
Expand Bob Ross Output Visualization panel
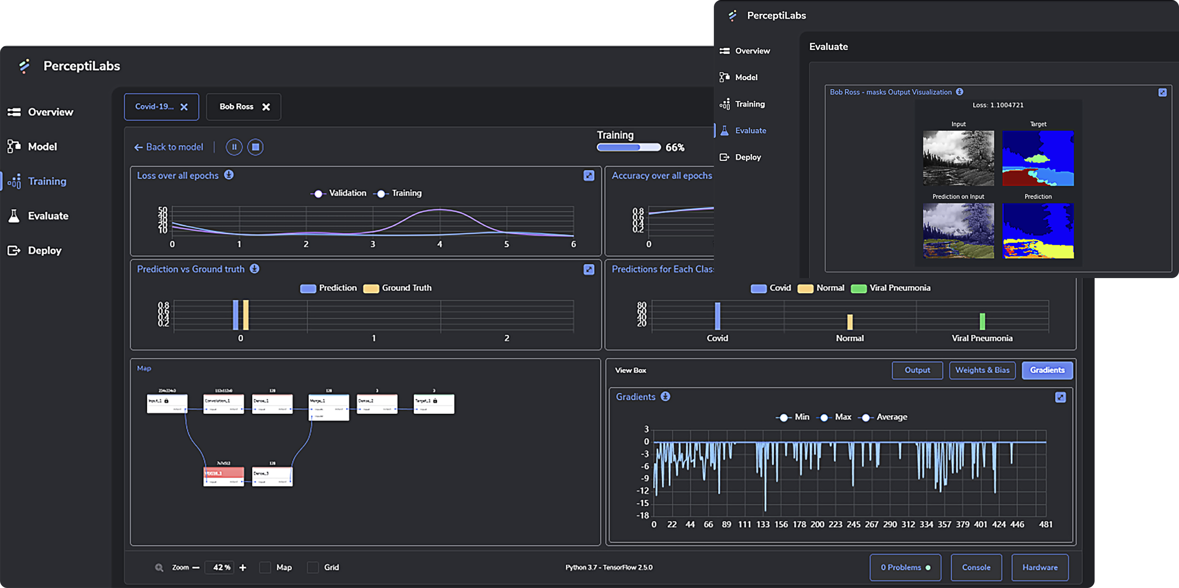[1162, 92]
